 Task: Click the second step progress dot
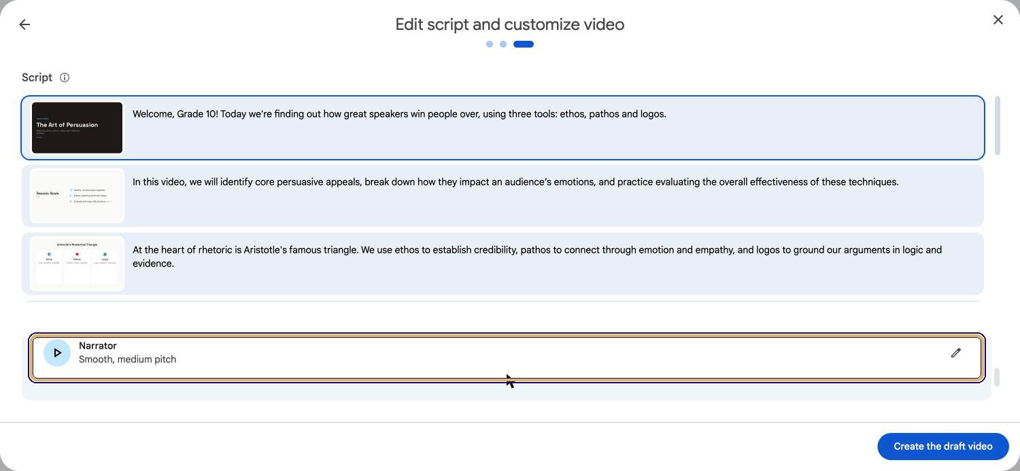point(503,44)
